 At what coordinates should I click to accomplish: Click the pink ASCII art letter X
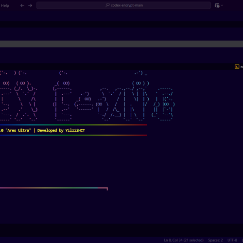[x=26, y=104]
